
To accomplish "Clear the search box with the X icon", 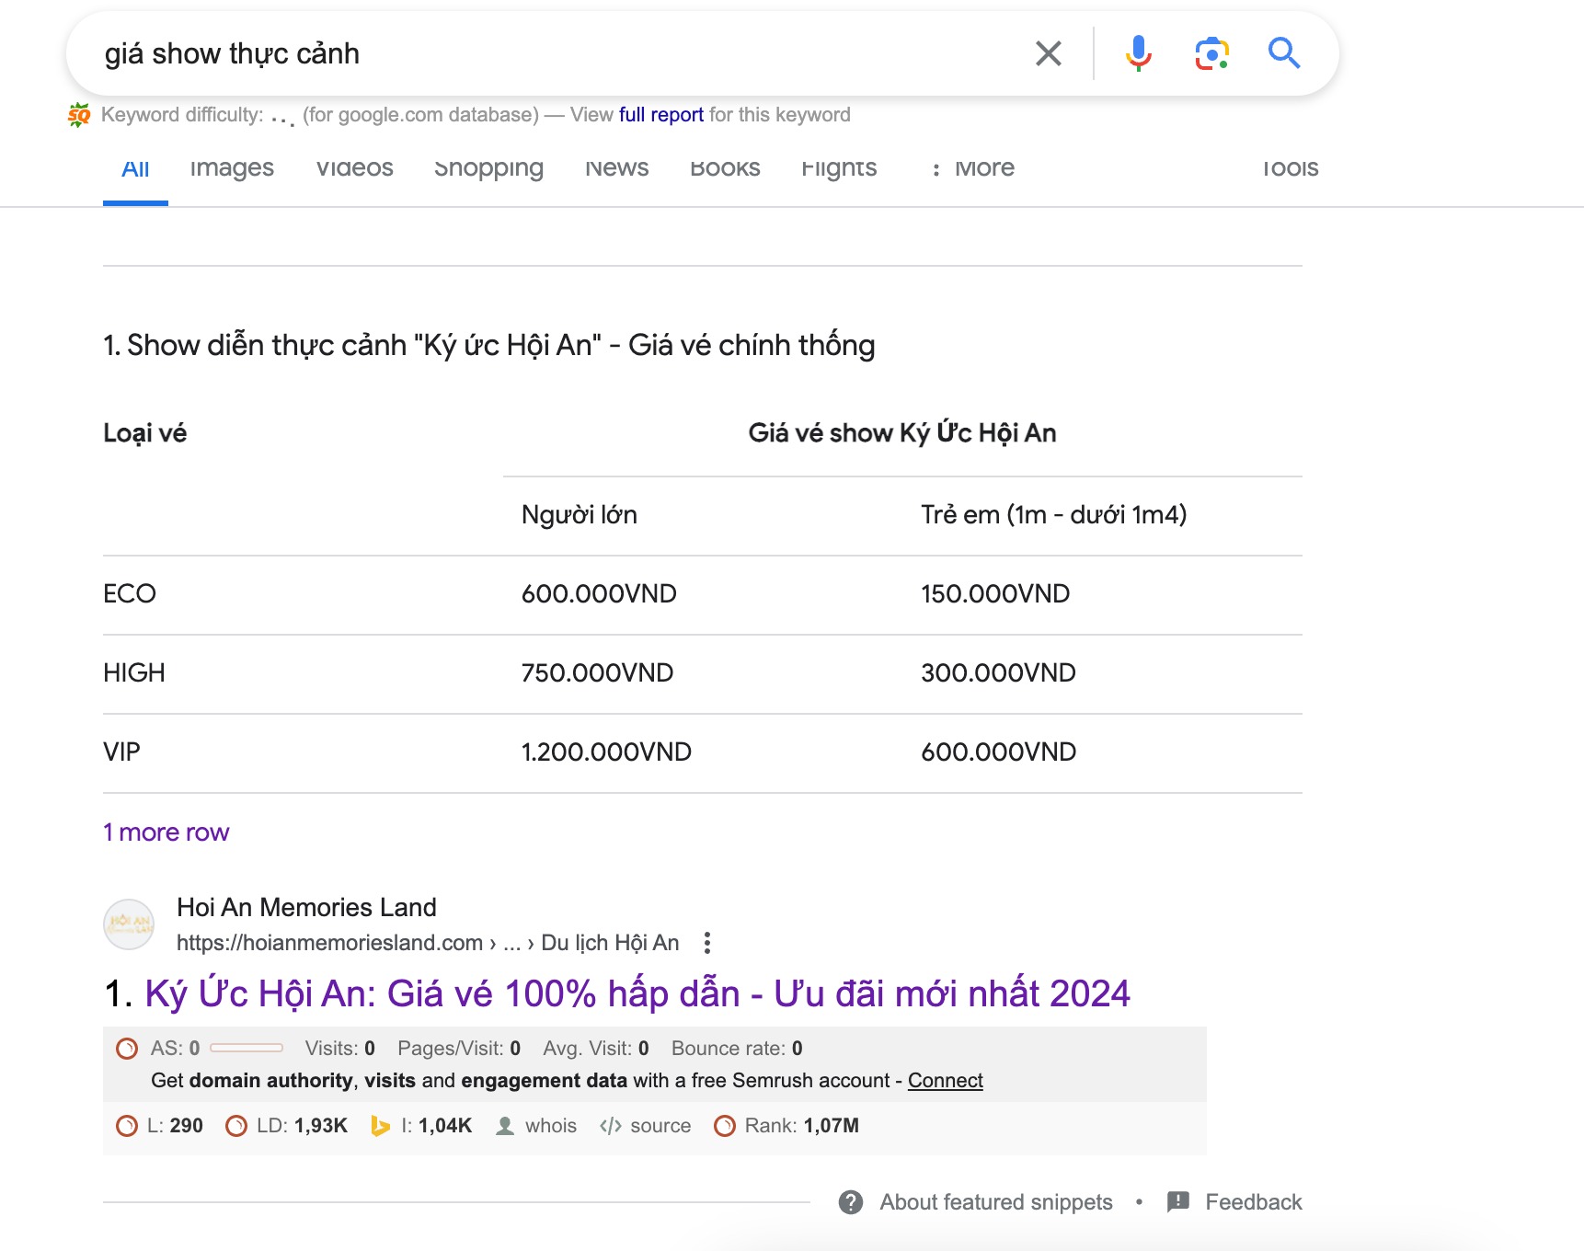I will (1049, 53).
